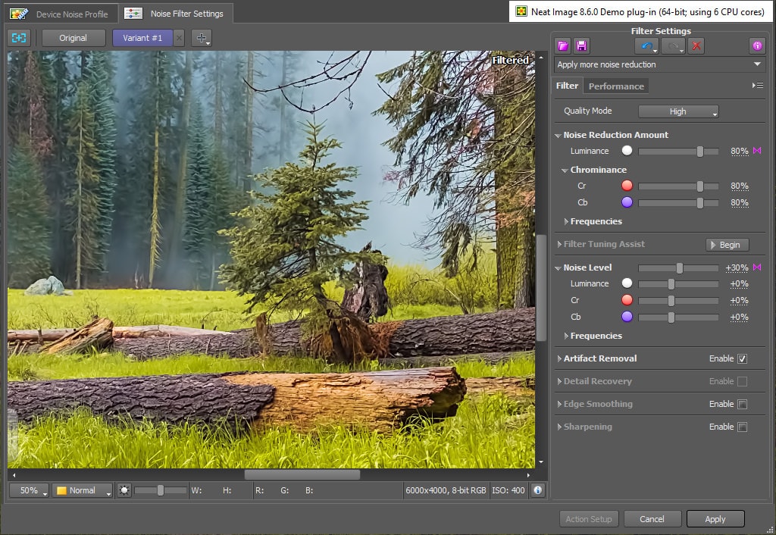This screenshot has height=535, width=776.
Task: Click the blue undo arrow icon
Action: (646, 46)
